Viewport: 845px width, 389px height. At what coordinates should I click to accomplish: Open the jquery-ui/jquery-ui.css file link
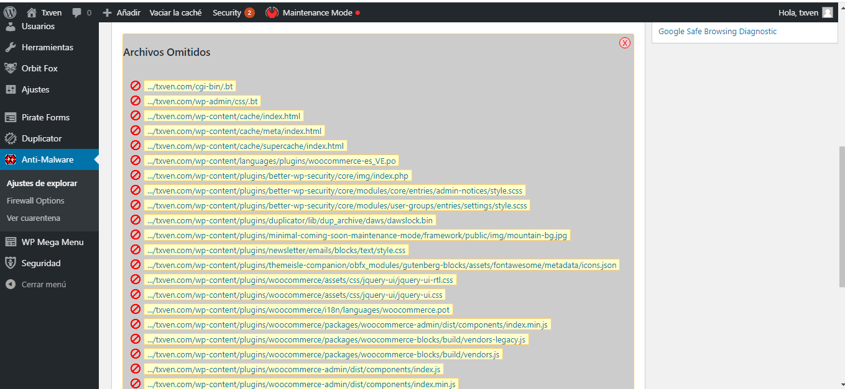tap(295, 295)
